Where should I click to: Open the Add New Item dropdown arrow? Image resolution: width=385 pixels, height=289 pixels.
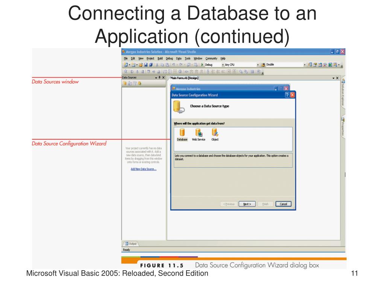(137, 65)
